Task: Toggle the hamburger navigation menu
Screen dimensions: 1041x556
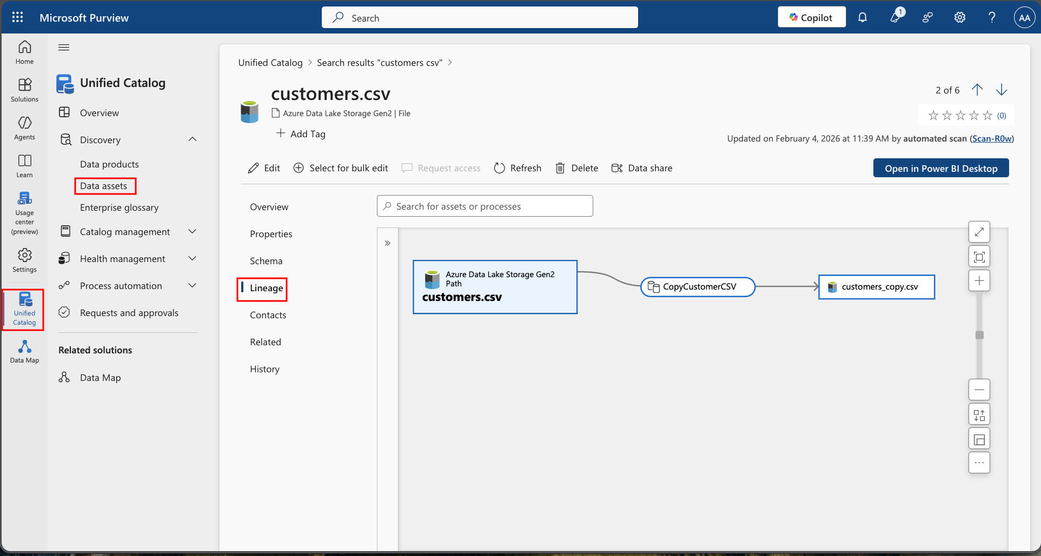Action: [x=64, y=48]
